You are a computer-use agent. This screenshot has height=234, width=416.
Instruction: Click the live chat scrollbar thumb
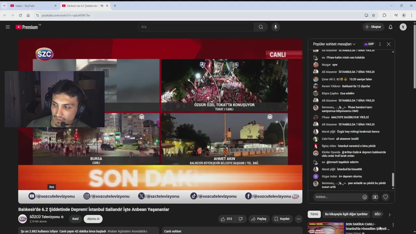click(x=393, y=179)
